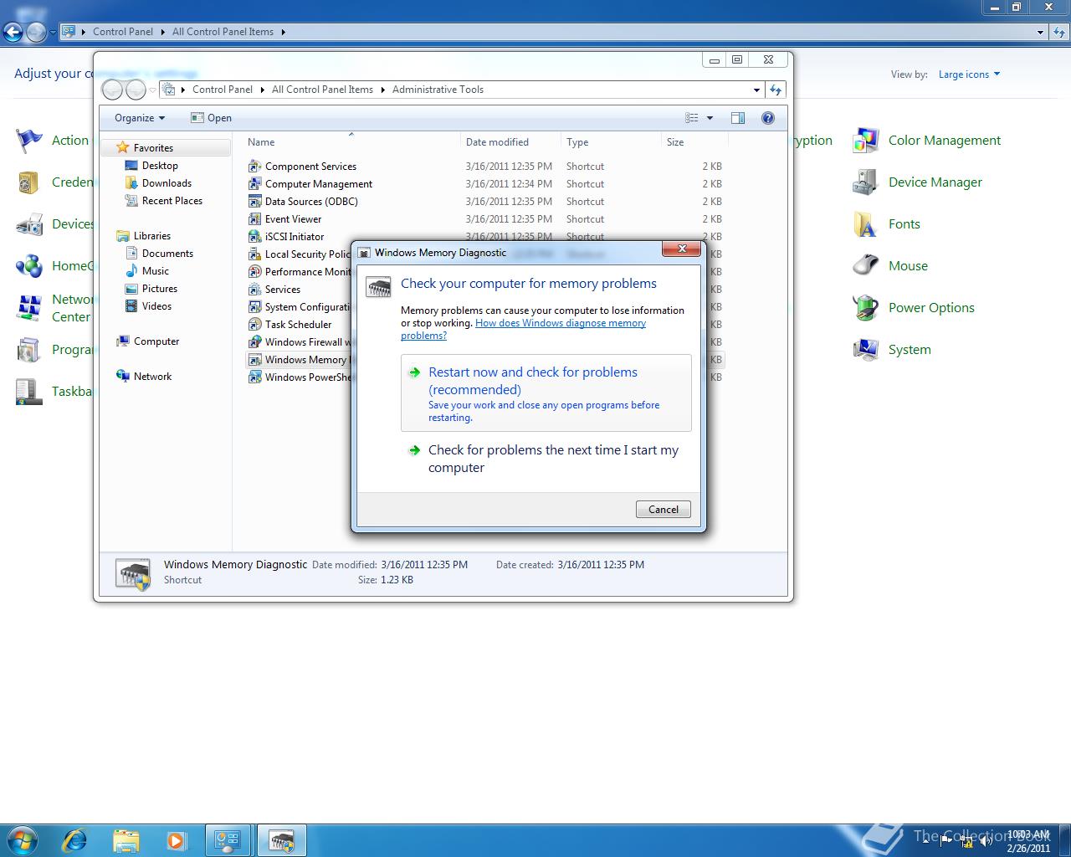Viewport: 1071px width, 857px height.
Task: Toggle the preview pane icon
Action: tap(738, 118)
